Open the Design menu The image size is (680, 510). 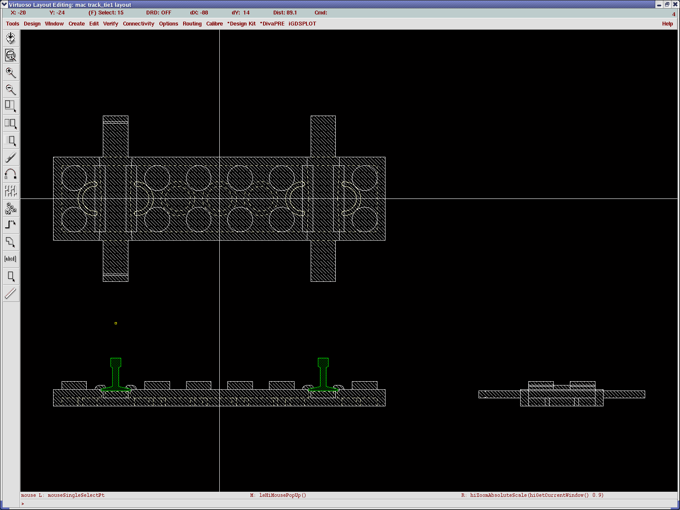[x=32, y=24]
